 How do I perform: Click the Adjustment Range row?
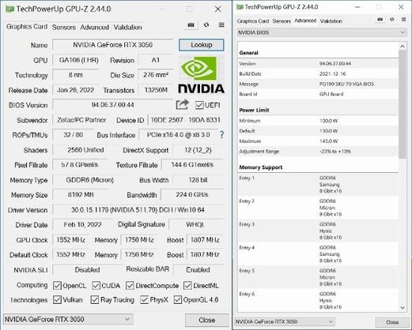tap(318, 152)
